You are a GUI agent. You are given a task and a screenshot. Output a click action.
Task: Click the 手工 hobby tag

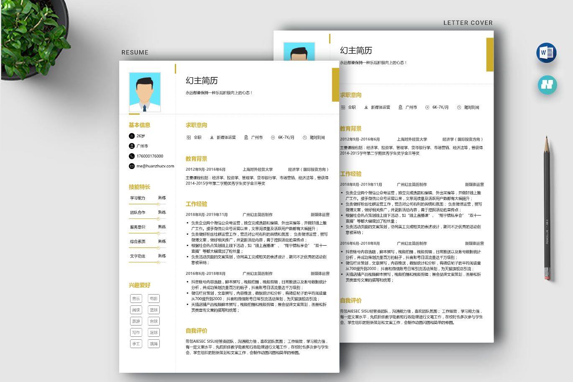[136, 344]
